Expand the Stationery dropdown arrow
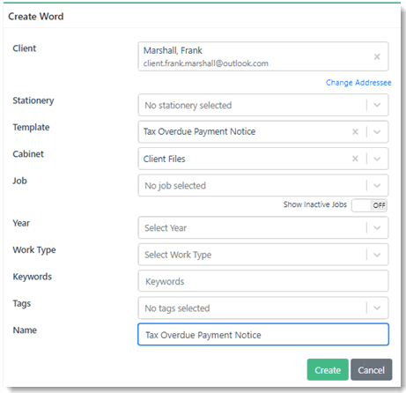The image size is (406, 393). pos(377,105)
